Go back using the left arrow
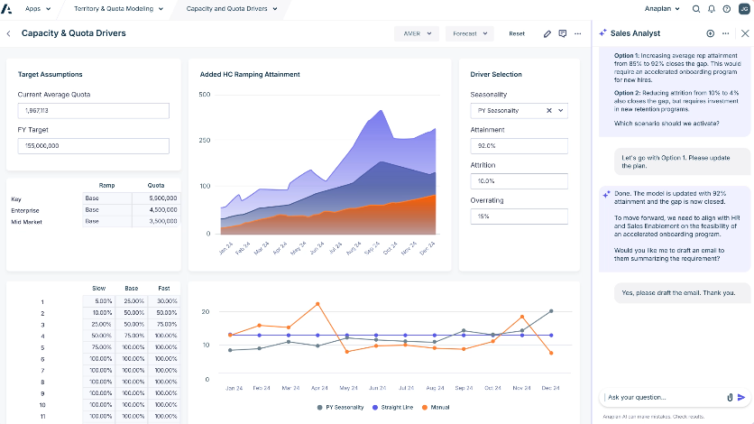754x424 pixels. (x=9, y=33)
